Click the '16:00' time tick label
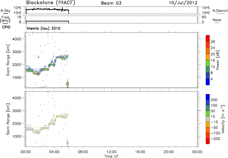The width and height of the screenshot is (228, 158). tap(140, 152)
